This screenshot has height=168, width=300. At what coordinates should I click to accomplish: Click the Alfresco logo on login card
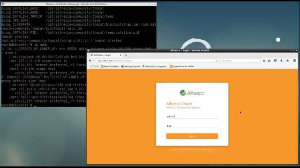[192, 93]
